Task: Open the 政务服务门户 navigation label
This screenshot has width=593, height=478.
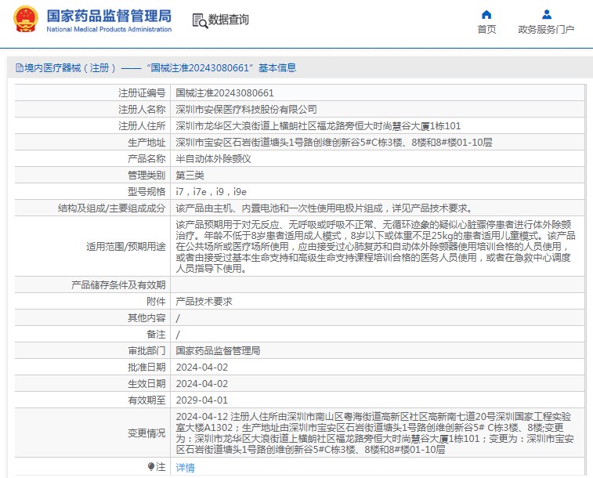Action: [546, 30]
